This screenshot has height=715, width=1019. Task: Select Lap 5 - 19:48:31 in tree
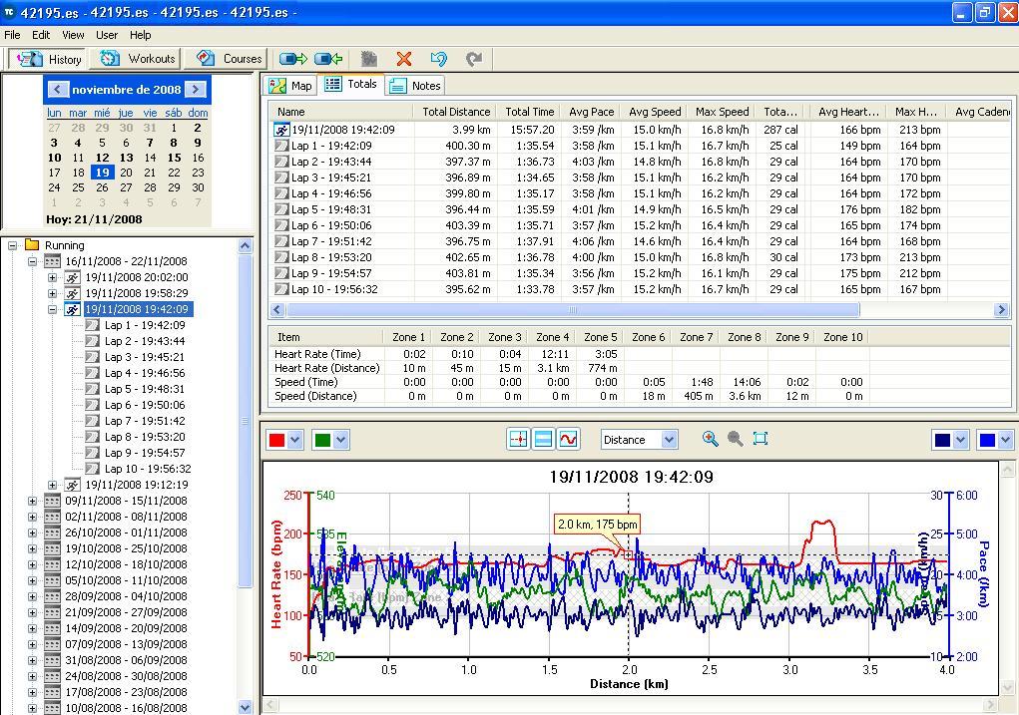(144, 389)
